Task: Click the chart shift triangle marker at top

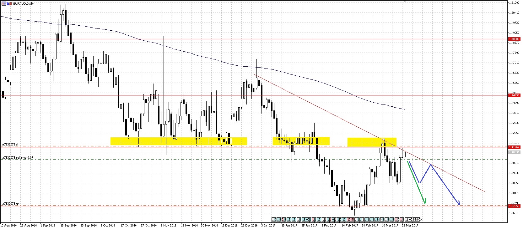Action: point(404,1)
